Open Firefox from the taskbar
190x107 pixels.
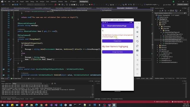46,105
